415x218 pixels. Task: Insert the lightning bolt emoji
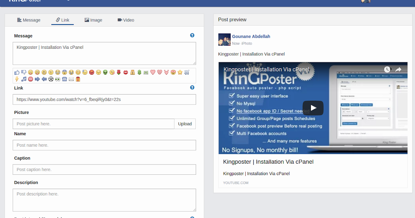(17, 79)
